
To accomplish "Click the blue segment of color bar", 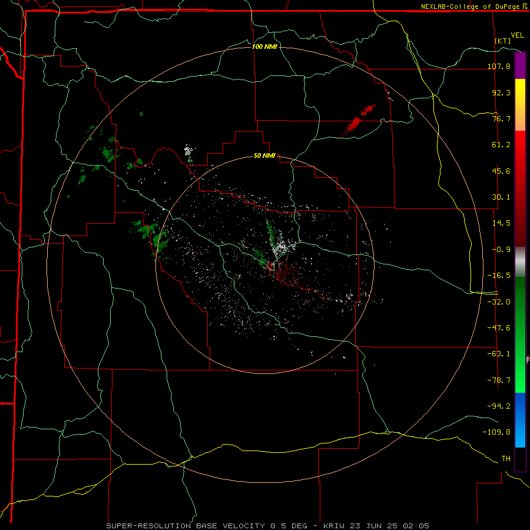I will point(520,420).
